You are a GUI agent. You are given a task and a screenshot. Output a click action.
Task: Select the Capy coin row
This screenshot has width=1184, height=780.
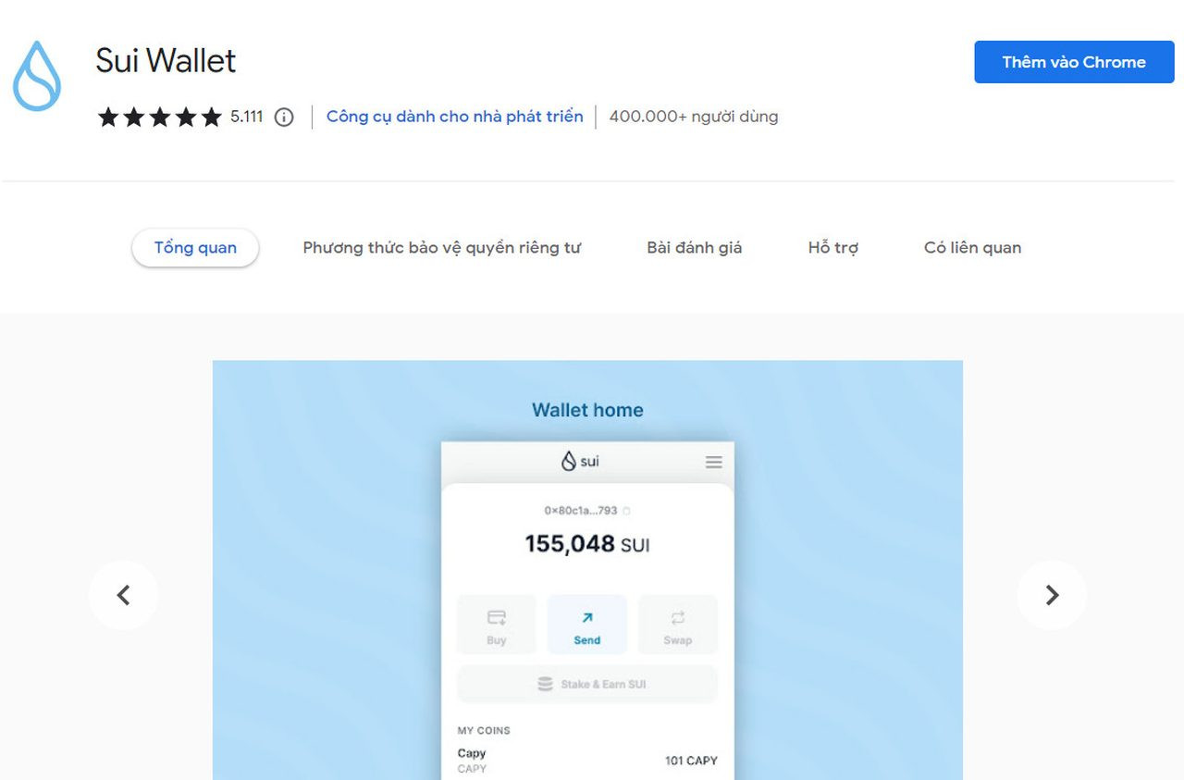[586, 761]
